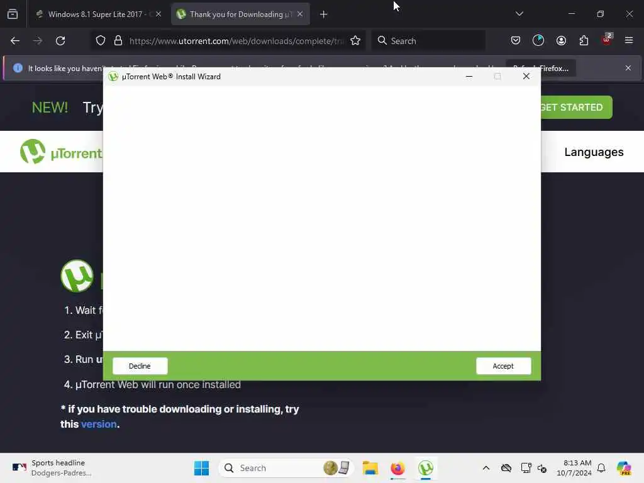Image resolution: width=644 pixels, height=483 pixels.
Task: Click the circular blue extension icon in toolbar
Action: tap(538, 41)
